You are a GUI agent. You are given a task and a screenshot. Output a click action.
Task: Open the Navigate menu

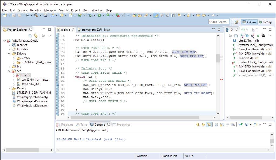(x=50, y=10)
